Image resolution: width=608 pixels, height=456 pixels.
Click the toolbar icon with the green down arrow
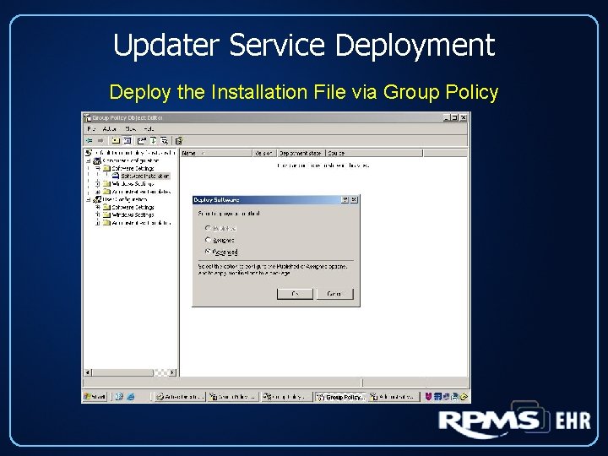[154, 140]
